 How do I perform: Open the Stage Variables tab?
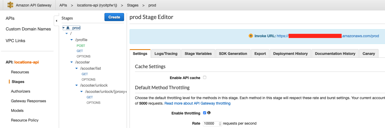[198, 54]
